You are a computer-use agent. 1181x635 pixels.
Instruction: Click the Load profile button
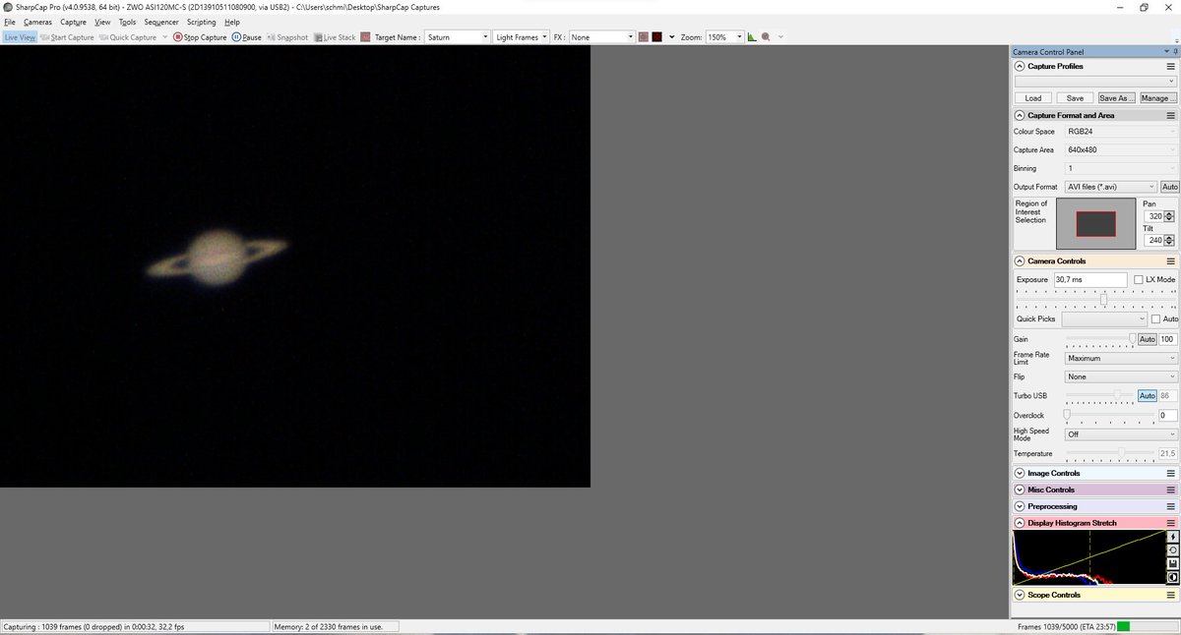[x=1033, y=98]
